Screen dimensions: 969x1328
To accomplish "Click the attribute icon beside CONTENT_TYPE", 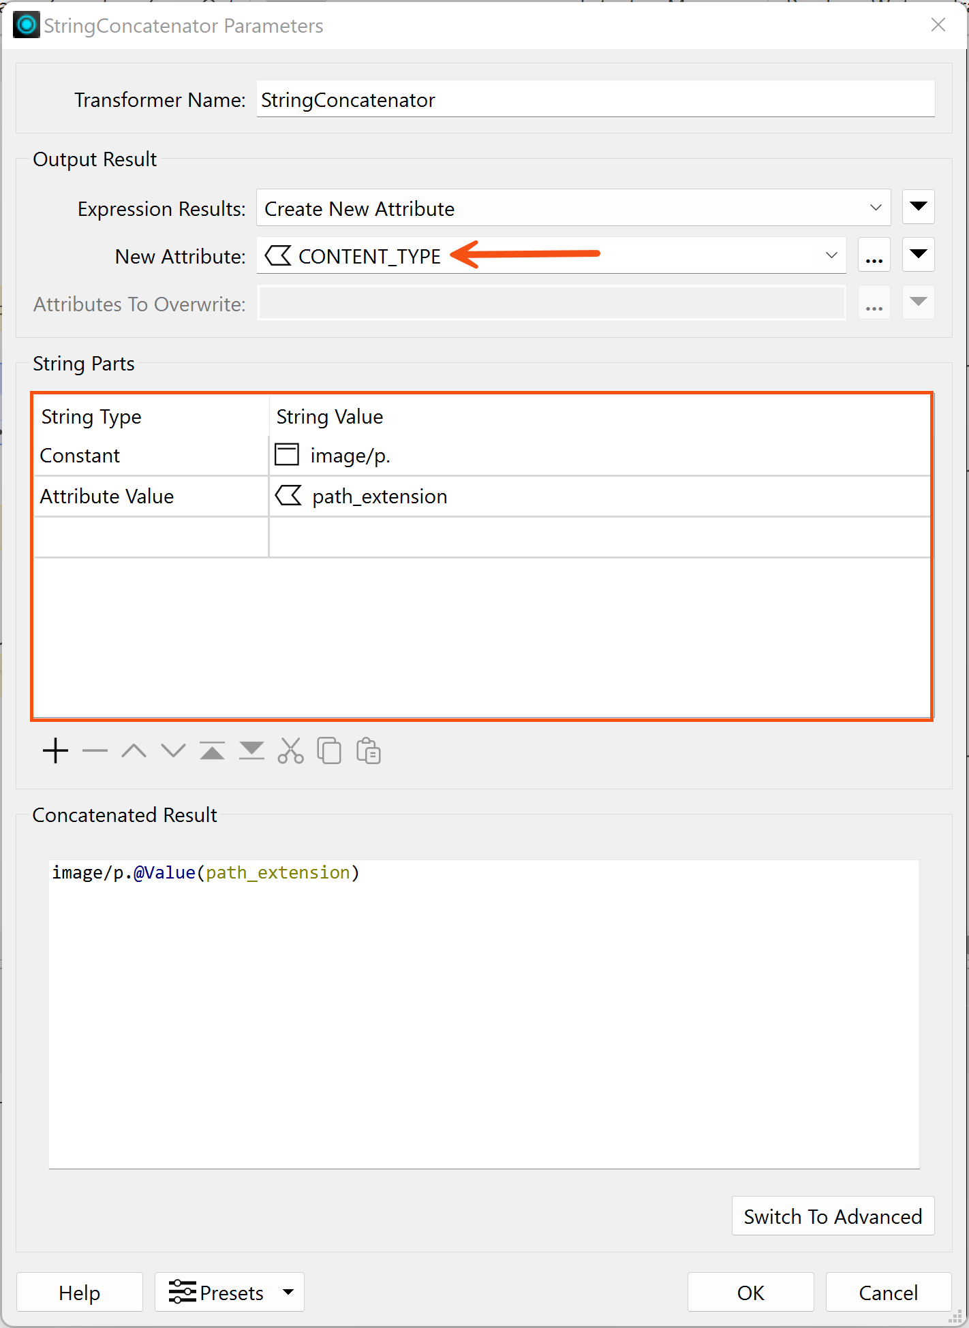I will coord(278,256).
